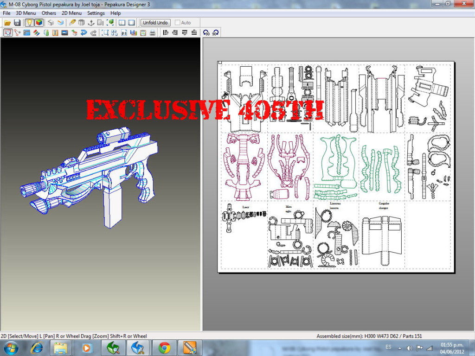Click the 'Mira sight' label on the sheet

(289, 209)
